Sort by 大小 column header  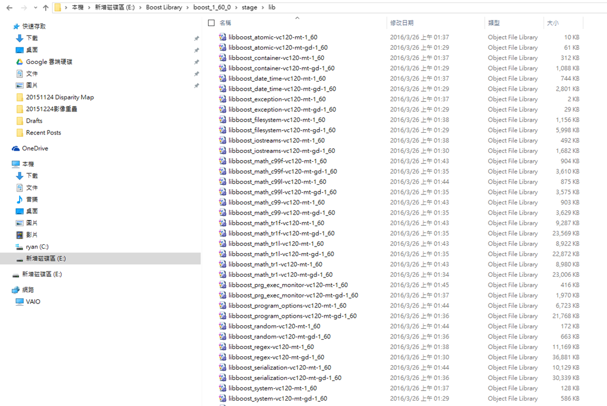point(553,23)
